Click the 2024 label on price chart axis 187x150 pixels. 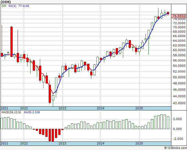click(101, 108)
